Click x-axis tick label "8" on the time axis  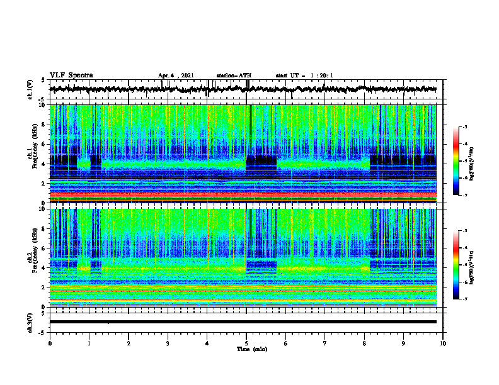364,343
